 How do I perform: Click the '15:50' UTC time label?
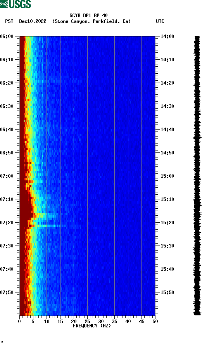click(x=167, y=292)
